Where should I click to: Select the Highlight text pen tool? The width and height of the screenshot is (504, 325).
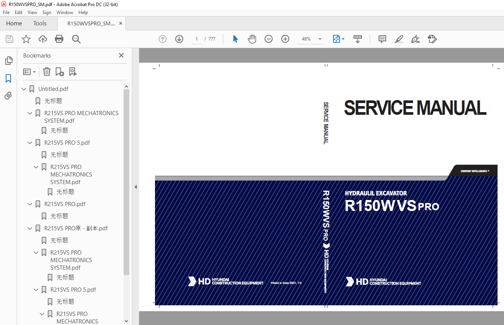(x=399, y=39)
